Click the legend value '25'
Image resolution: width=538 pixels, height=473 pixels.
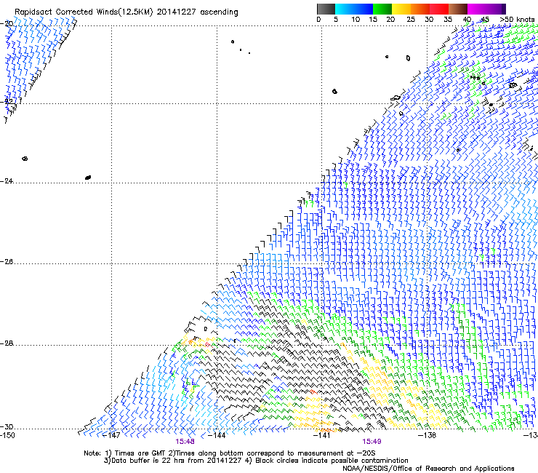pyautogui.click(x=410, y=20)
